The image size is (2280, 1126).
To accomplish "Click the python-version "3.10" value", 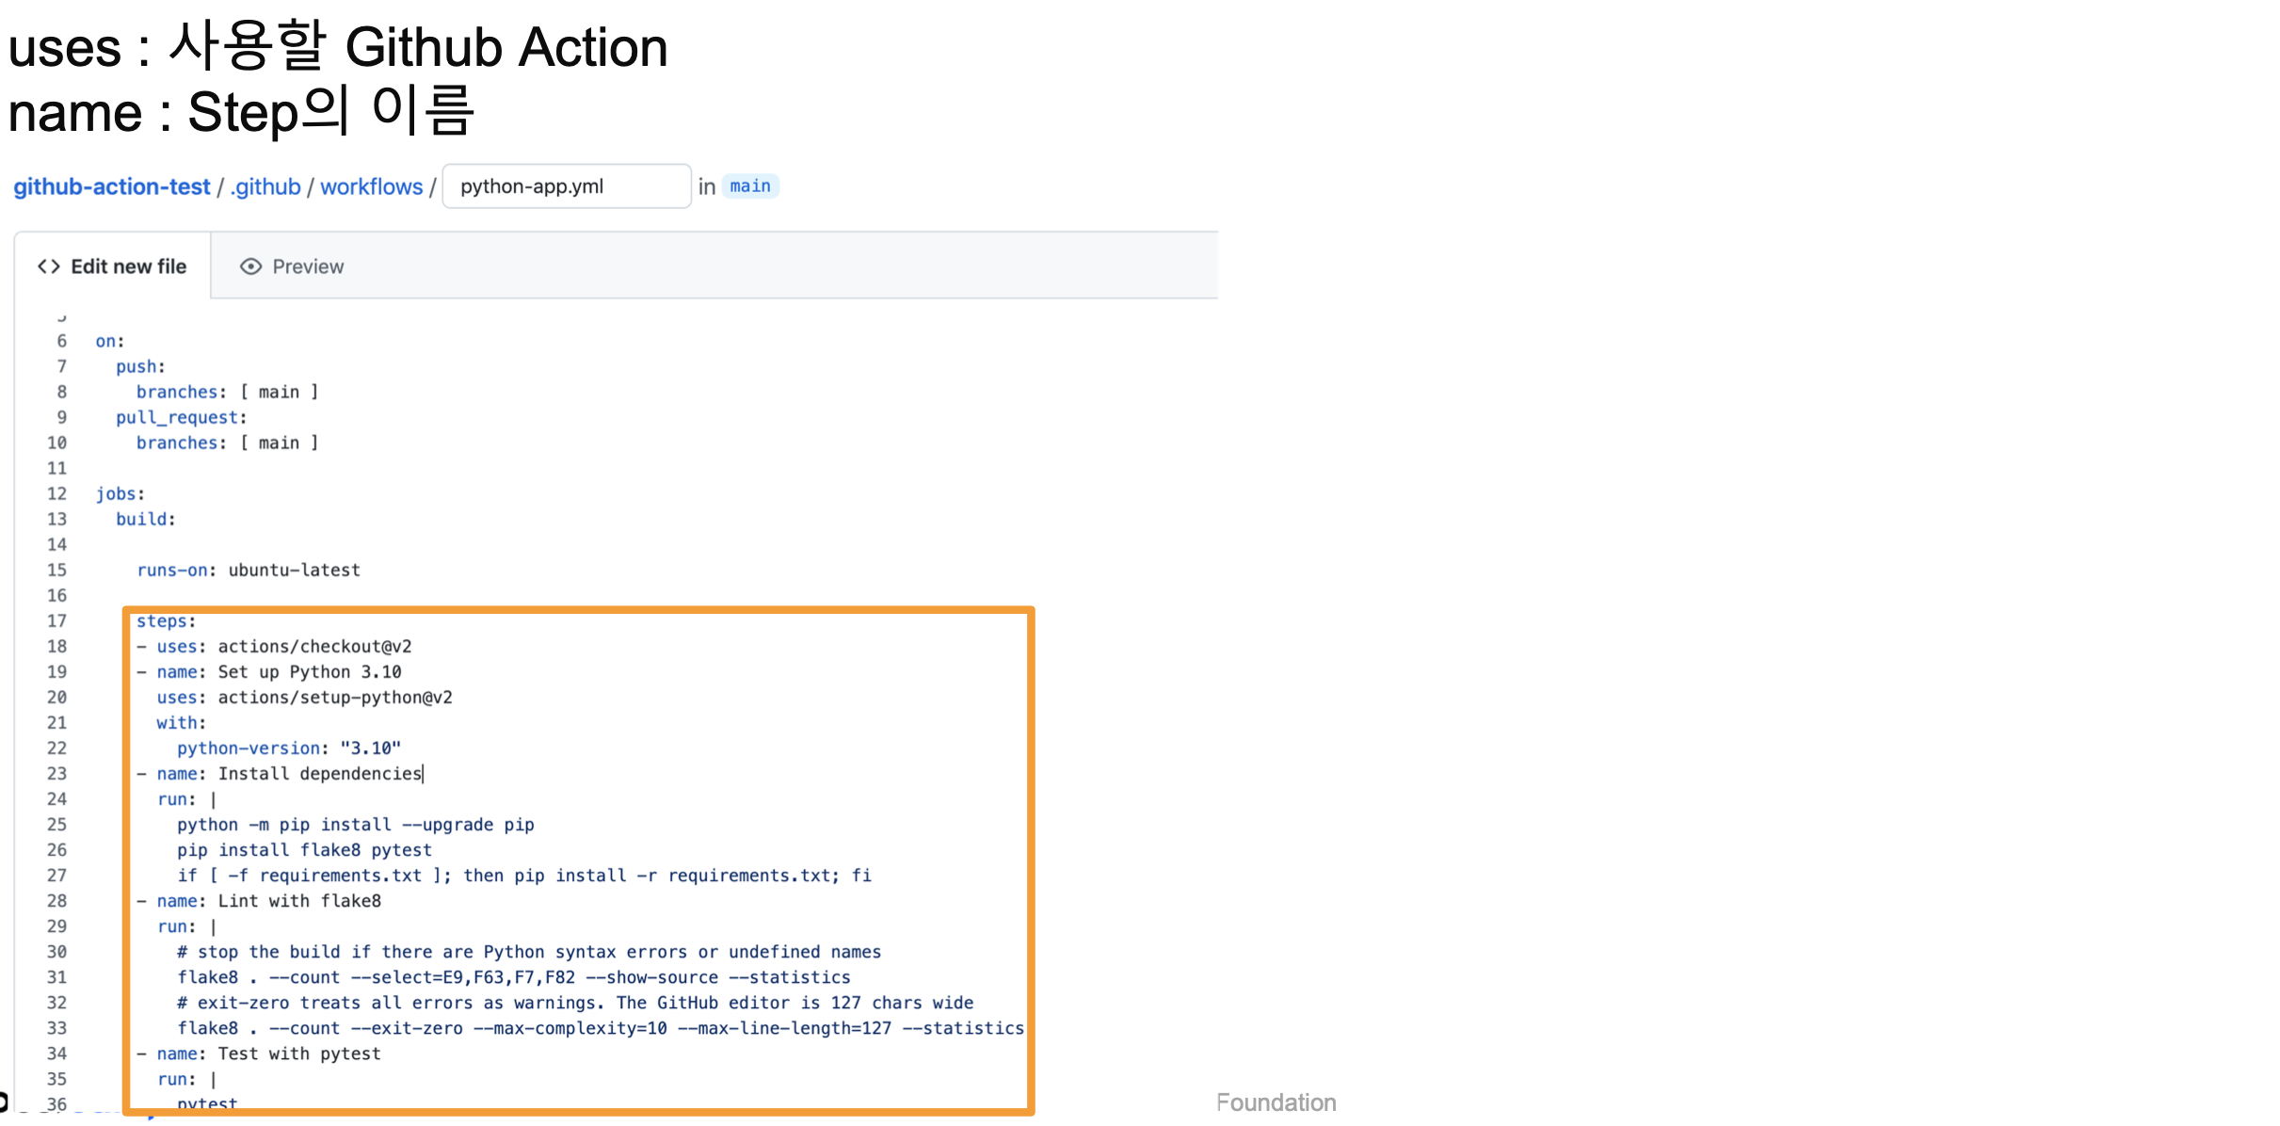I will click(370, 748).
